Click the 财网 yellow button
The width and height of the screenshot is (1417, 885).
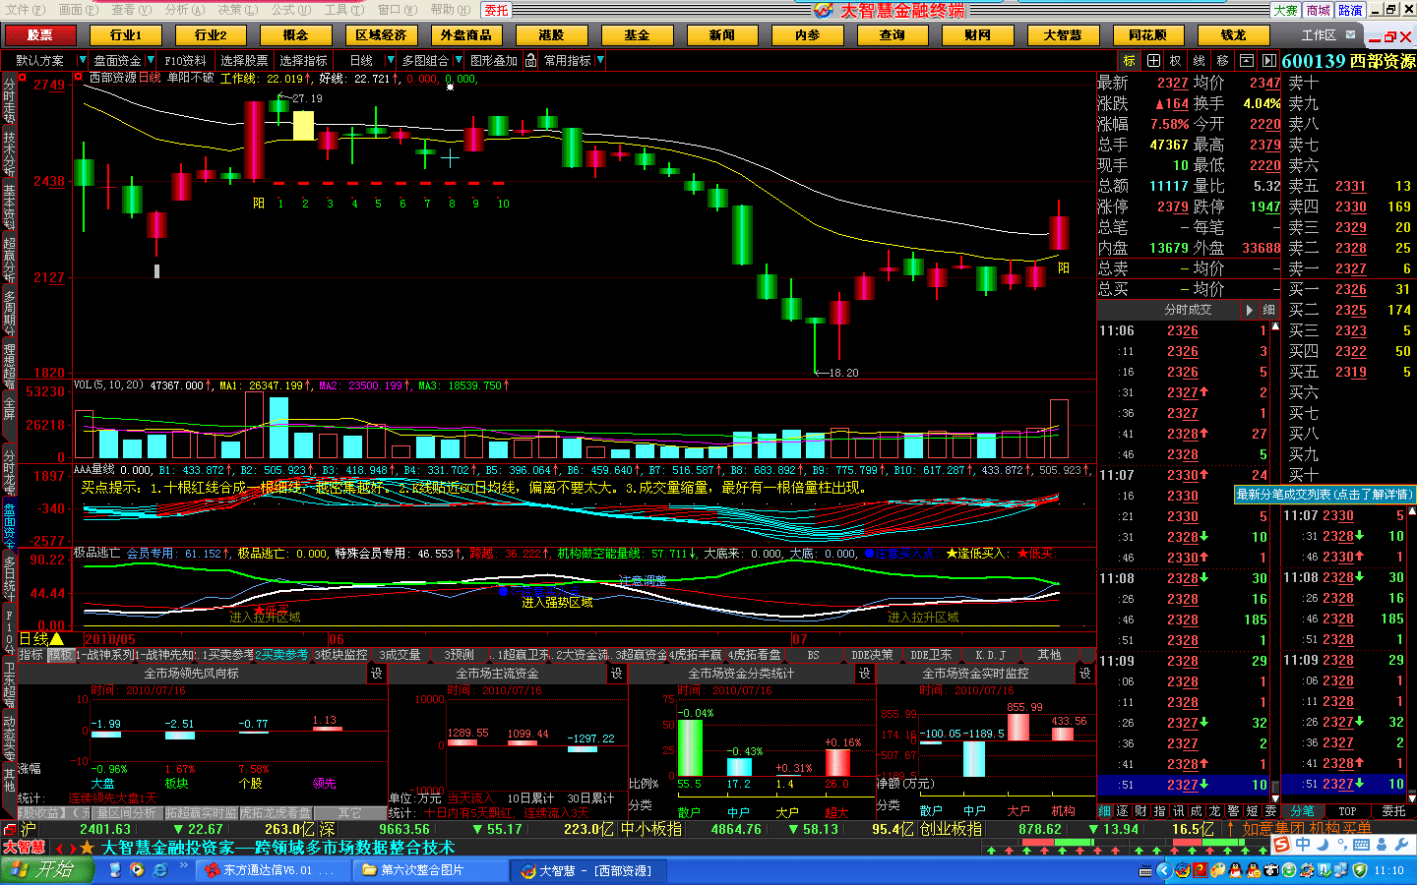point(977,35)
